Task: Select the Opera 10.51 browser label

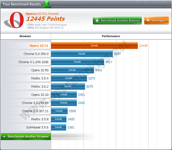Action: tap(39, 46)
